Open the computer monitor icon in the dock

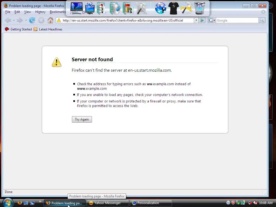pyautogui.click(x=76, y=8)
